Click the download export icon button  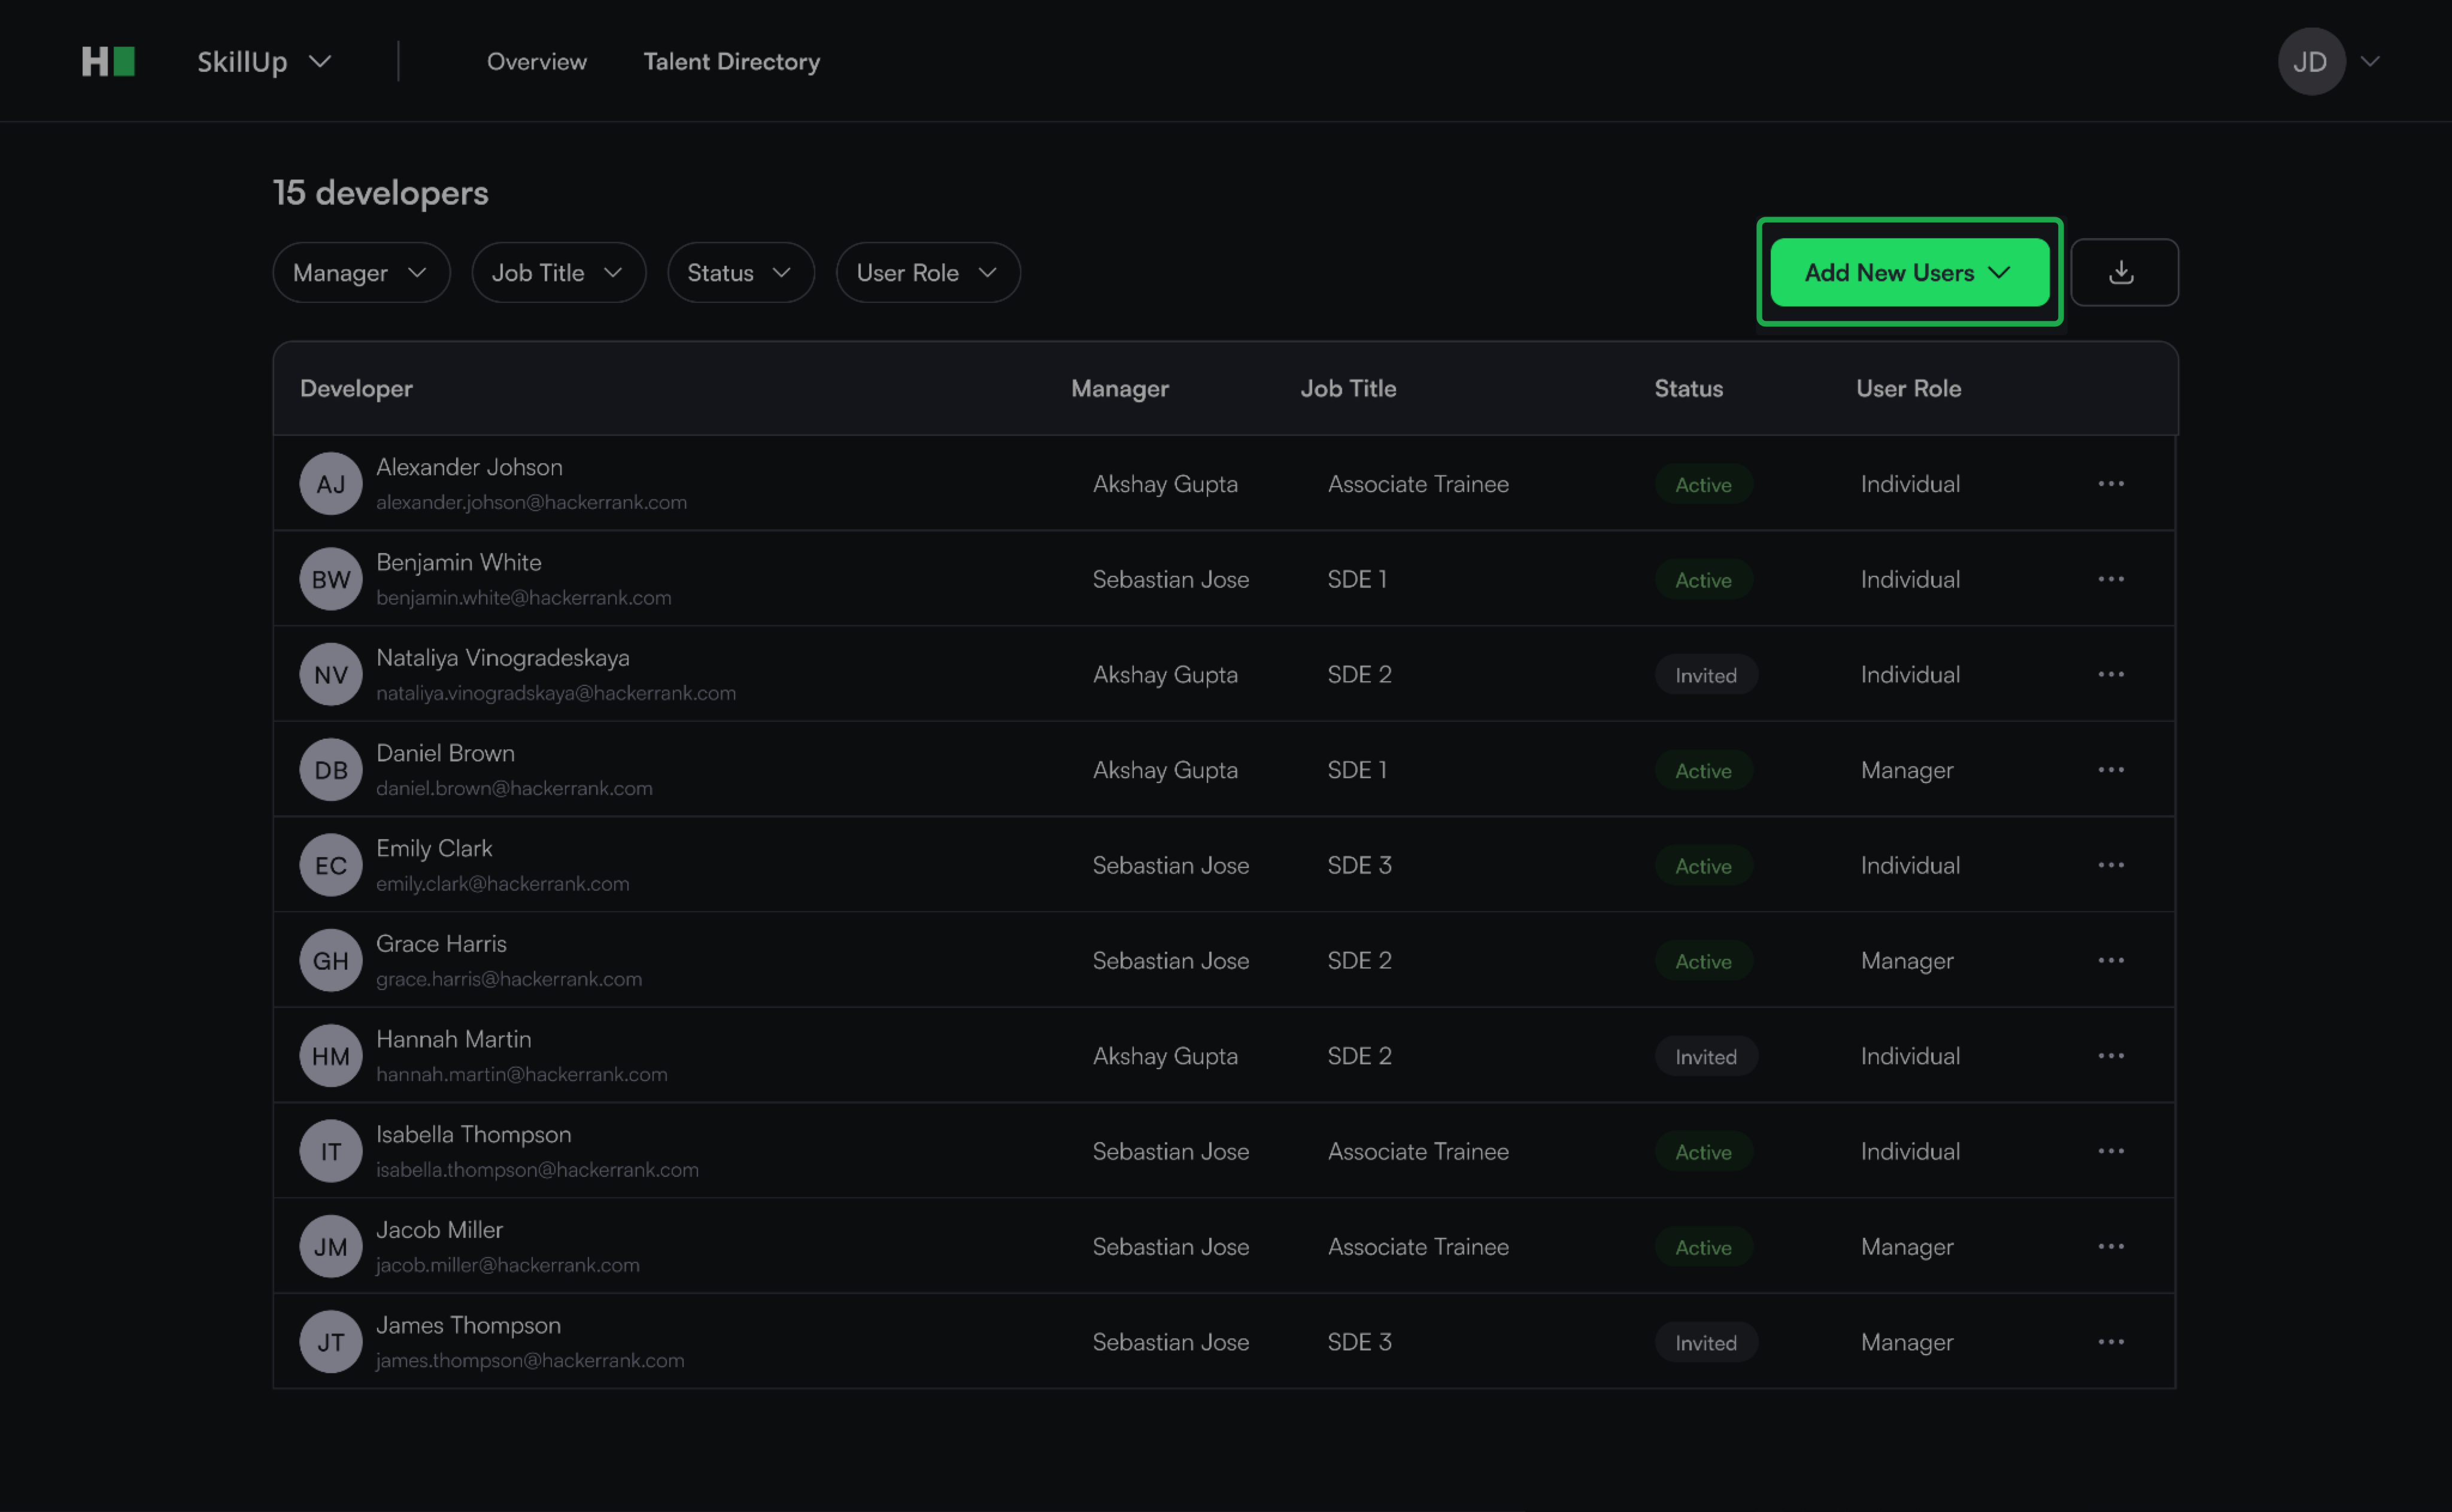tap(2123, 272)
